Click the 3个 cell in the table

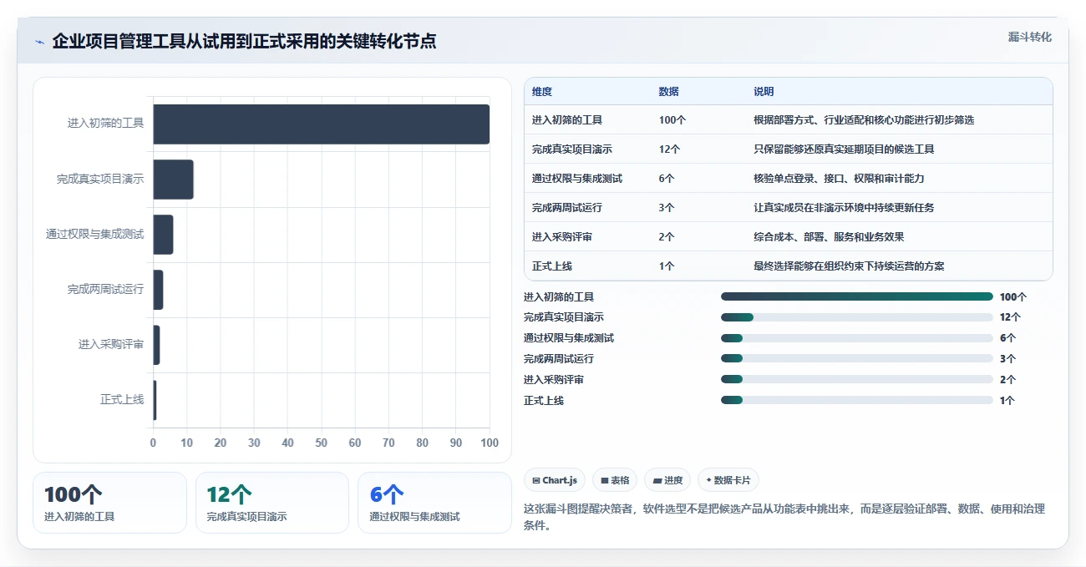pos(667,208)
